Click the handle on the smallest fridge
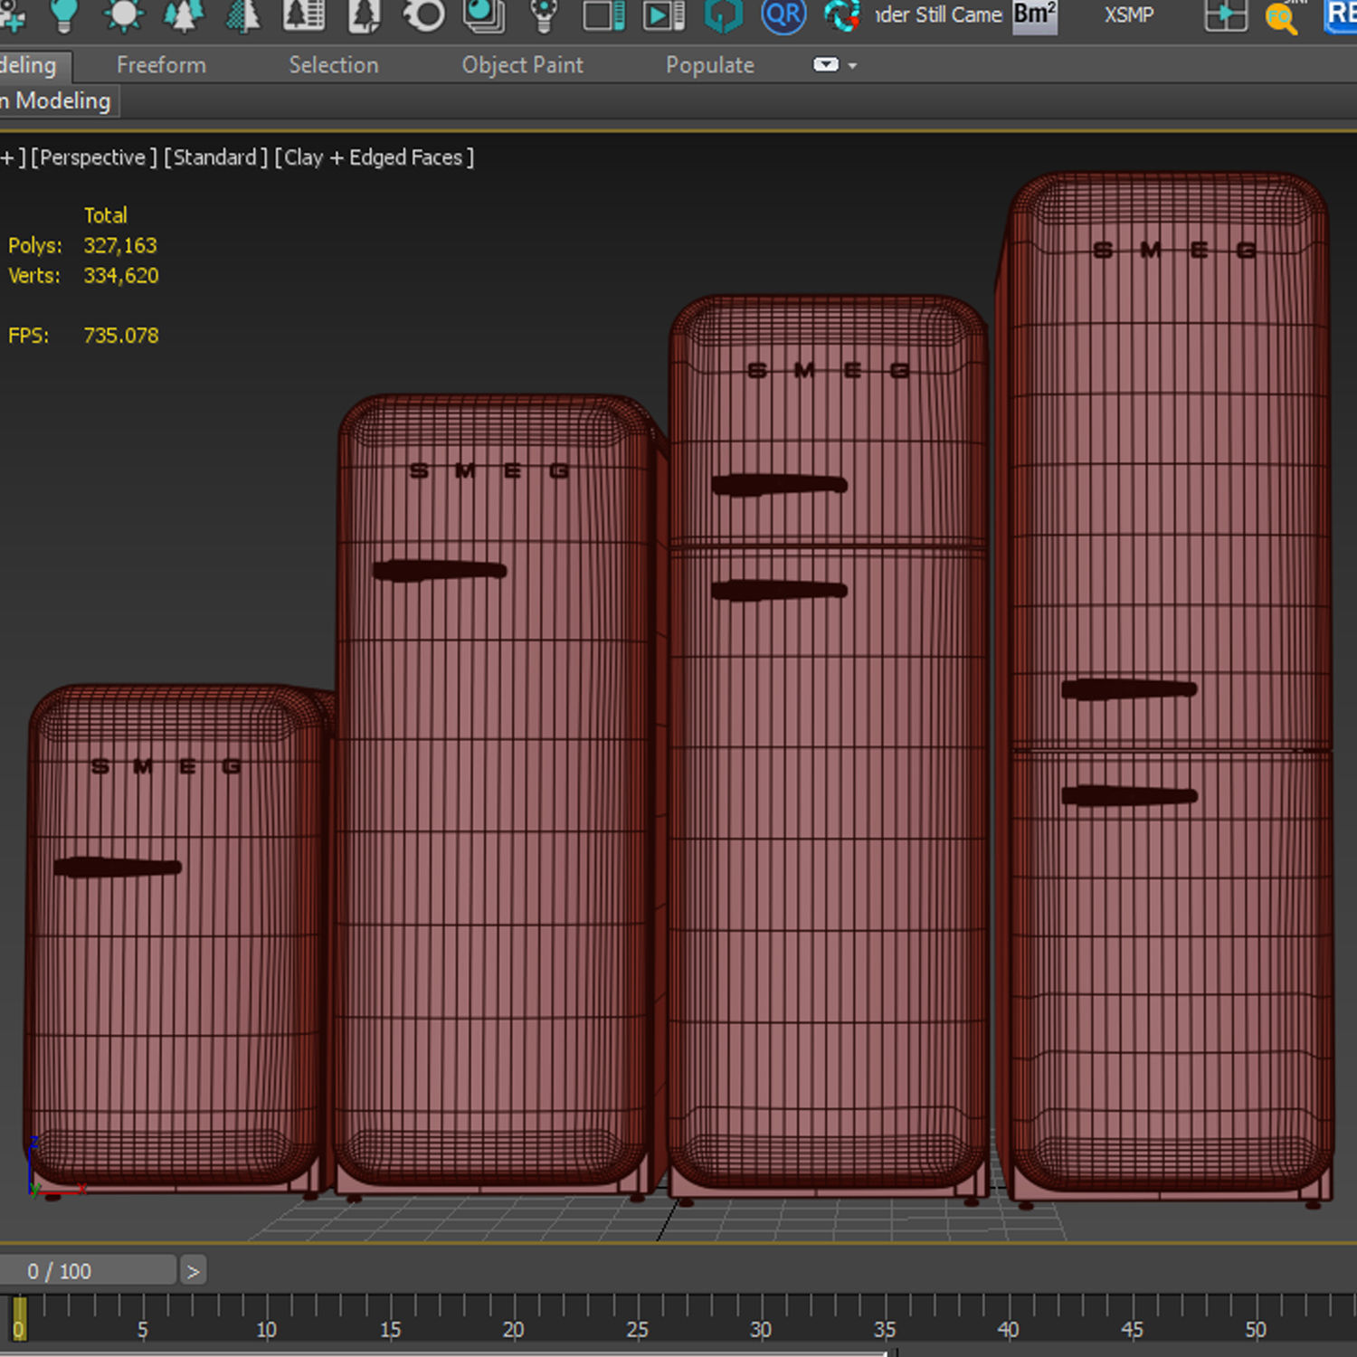The width and height of the screenshot is (1357, 1357). [x=118, y=867]
